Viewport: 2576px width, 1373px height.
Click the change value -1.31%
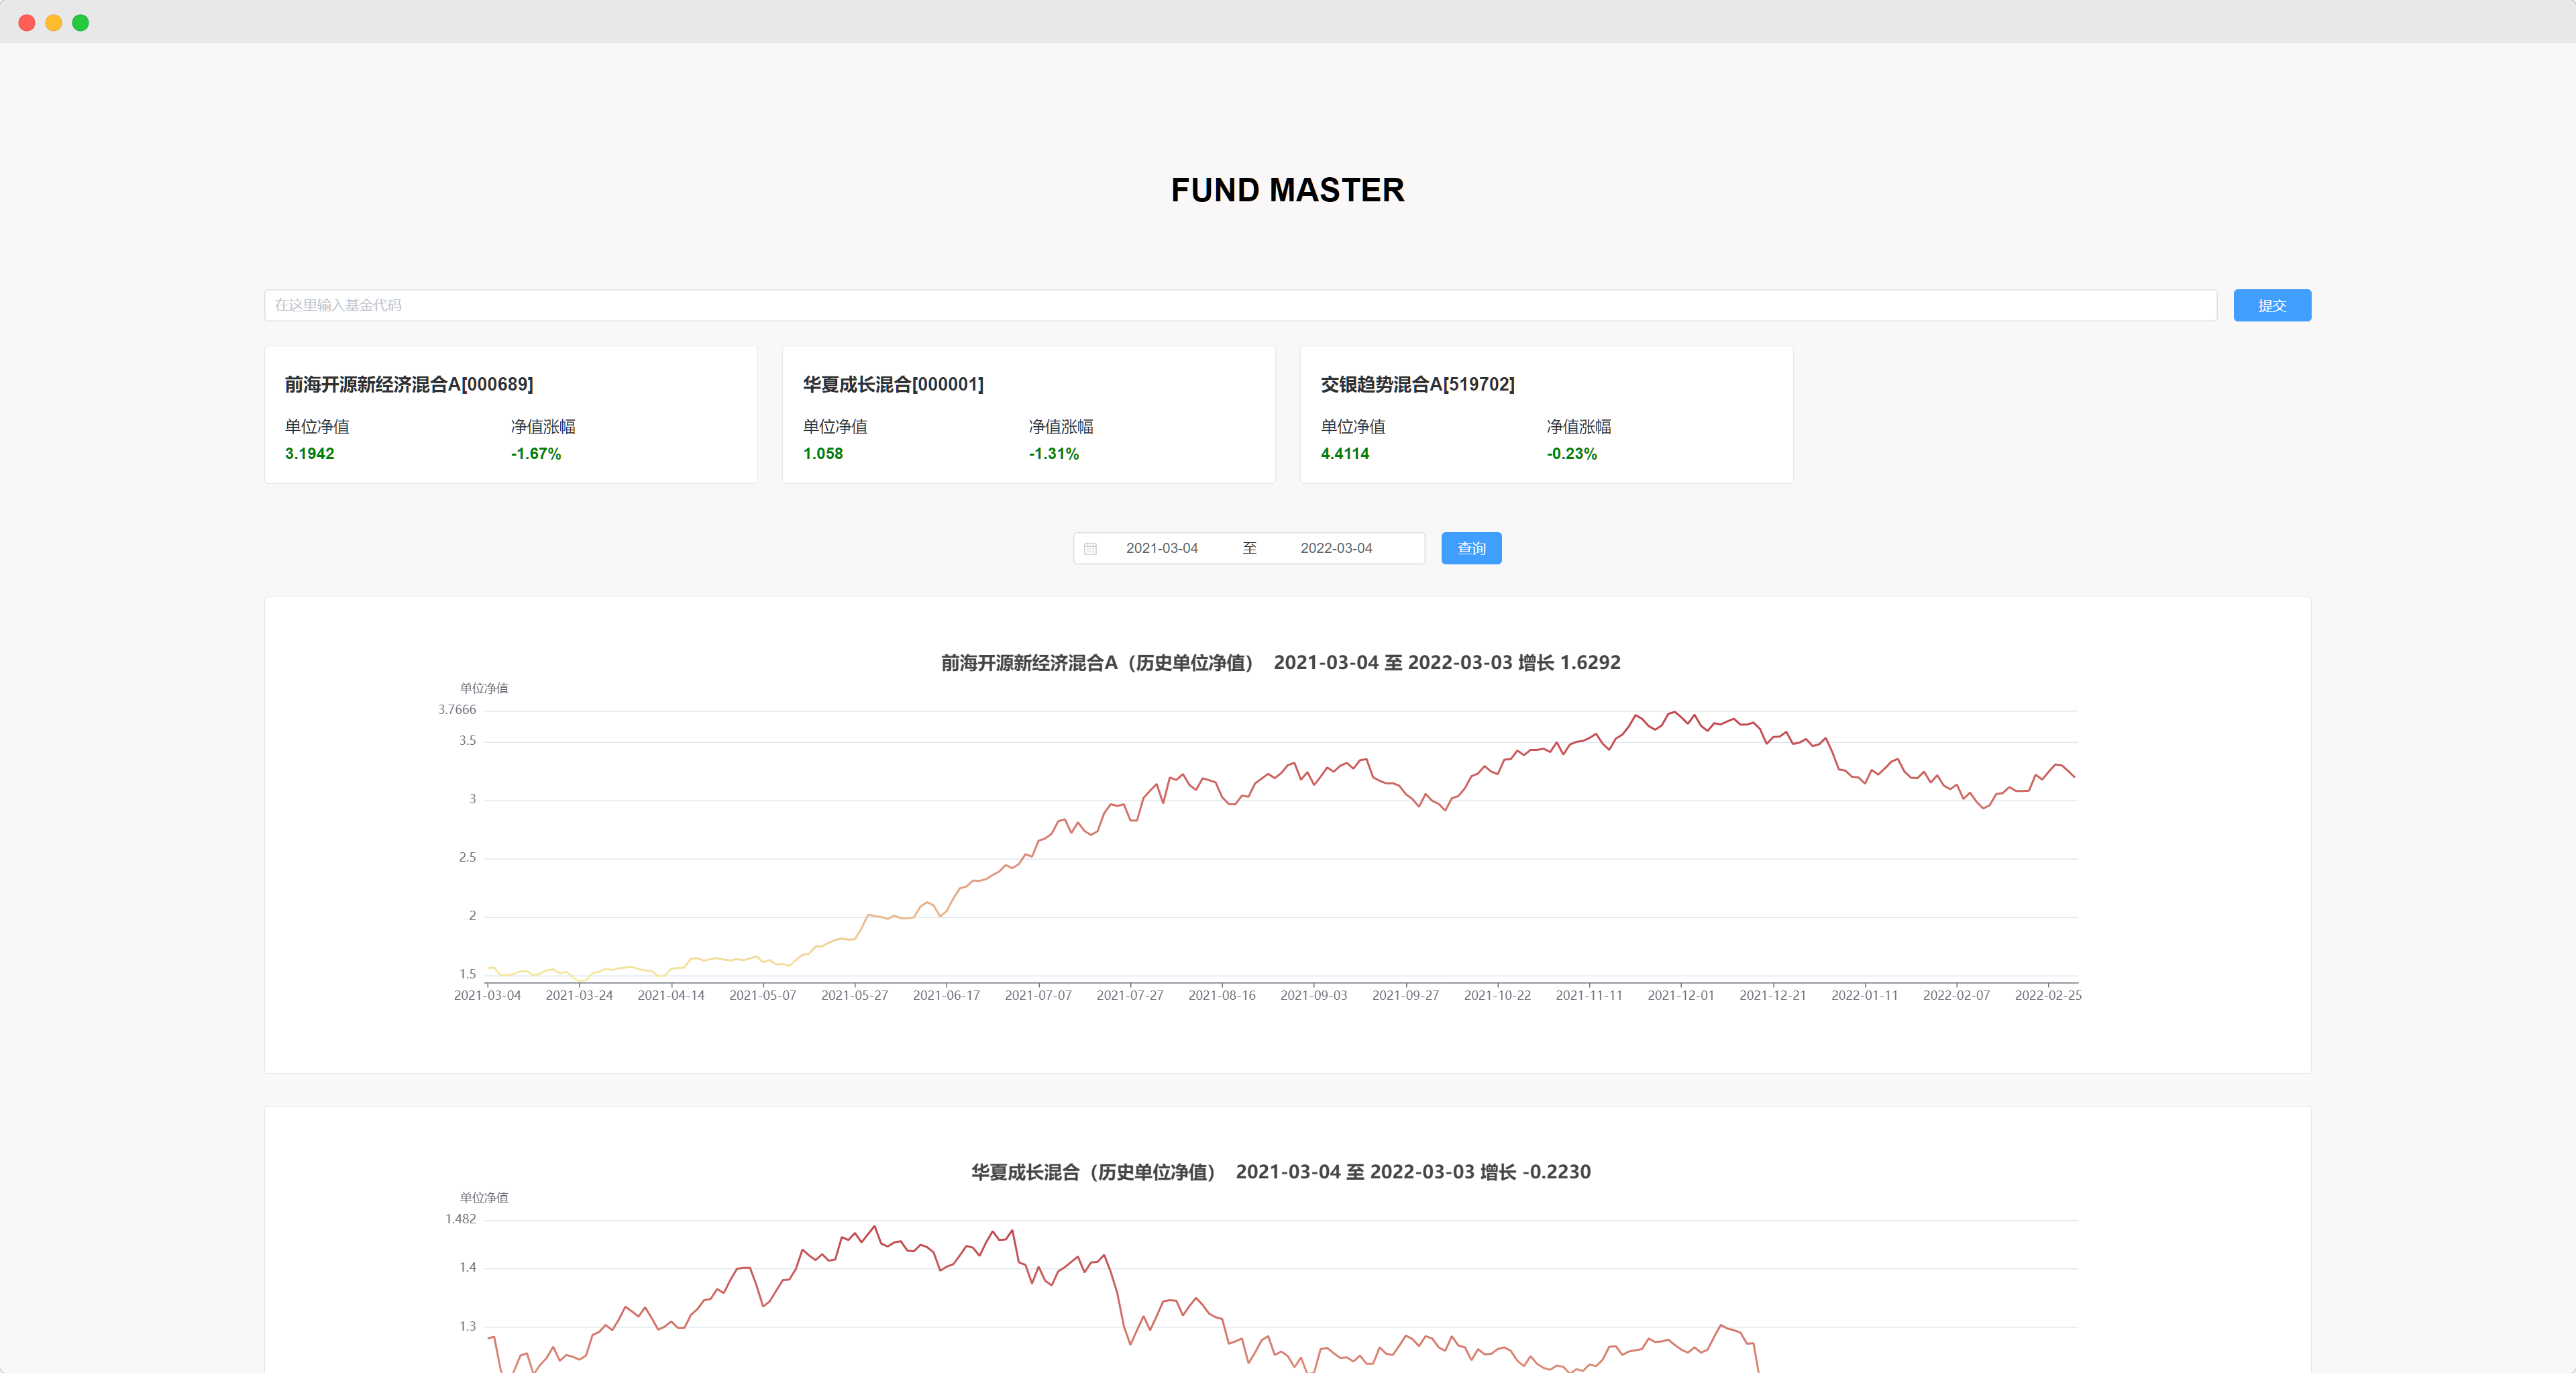[1053, 453]
